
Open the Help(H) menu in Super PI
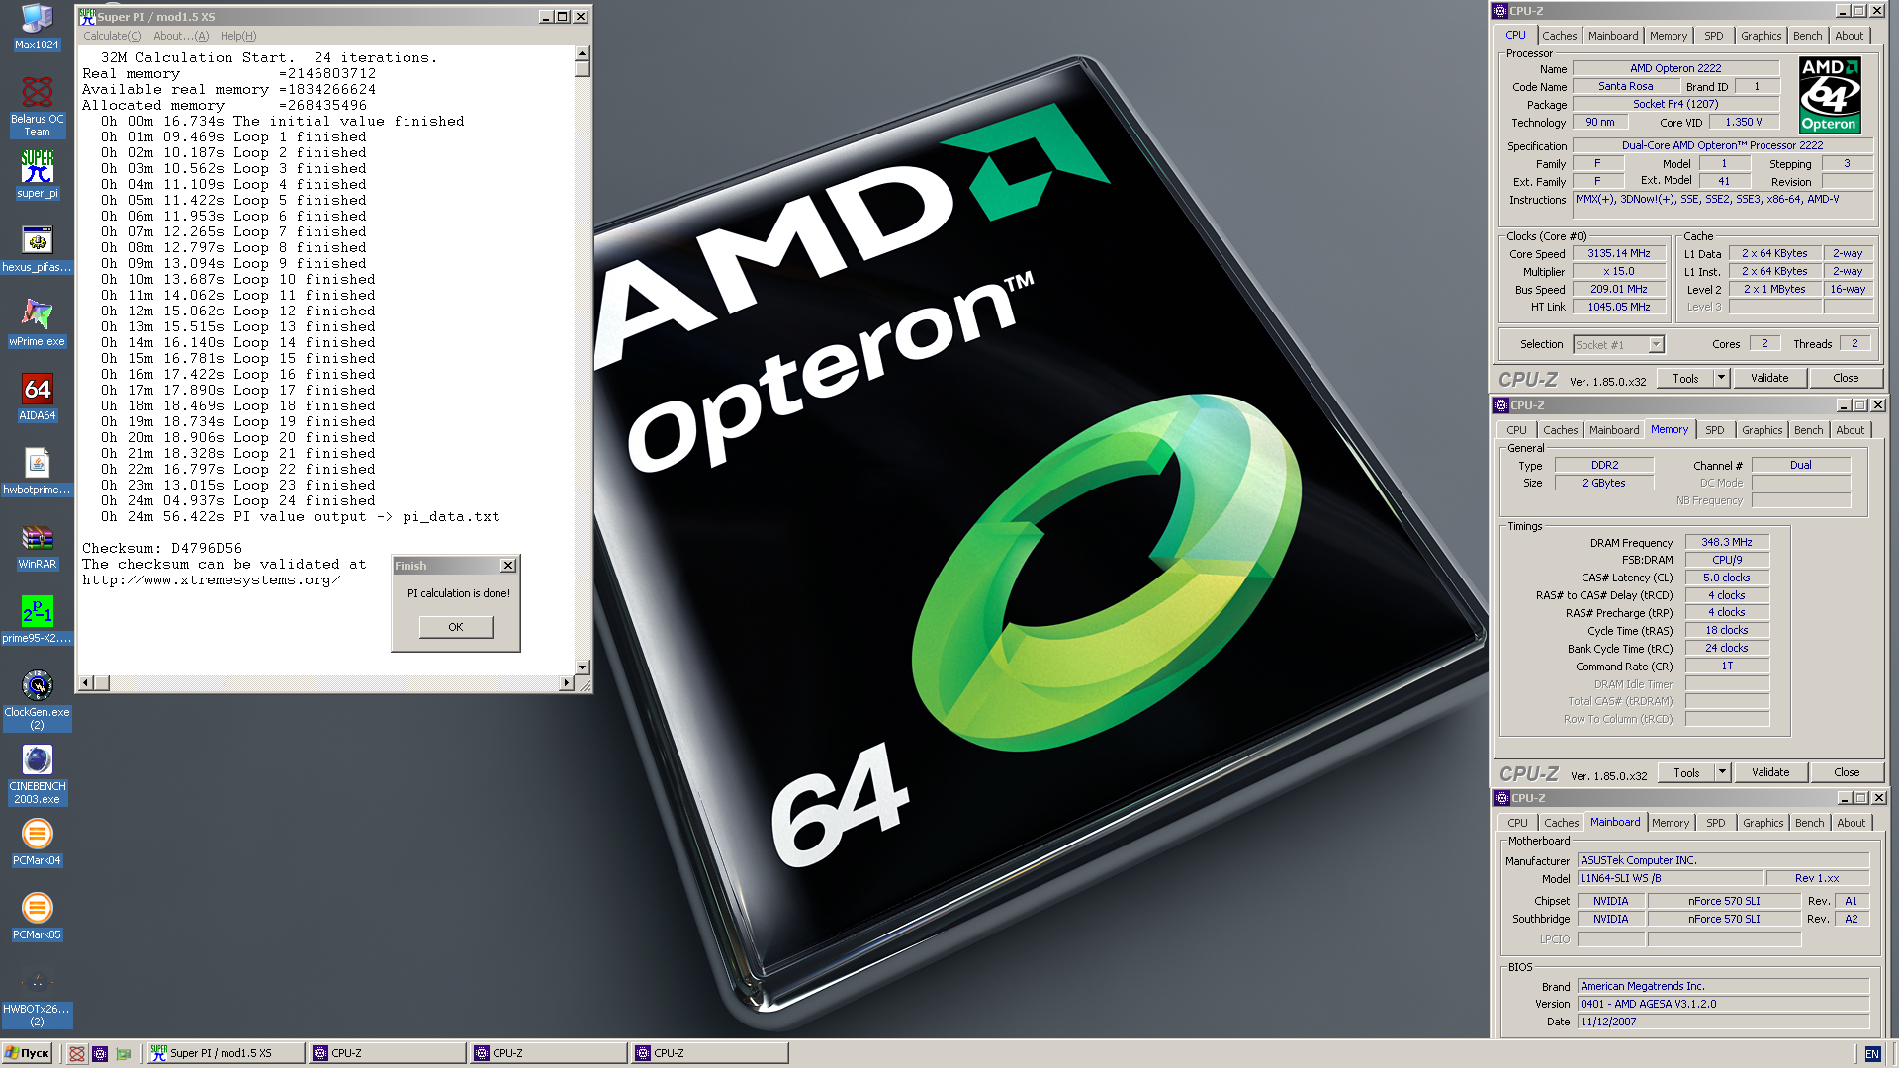[238, 36]
